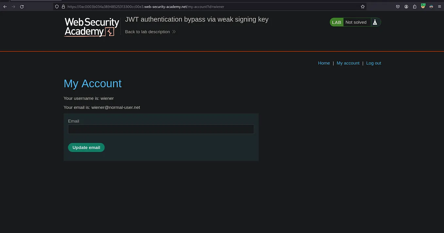444x233 pixels.
Task: Click the flask icon in the lab banner
Action: click(375, 22)
